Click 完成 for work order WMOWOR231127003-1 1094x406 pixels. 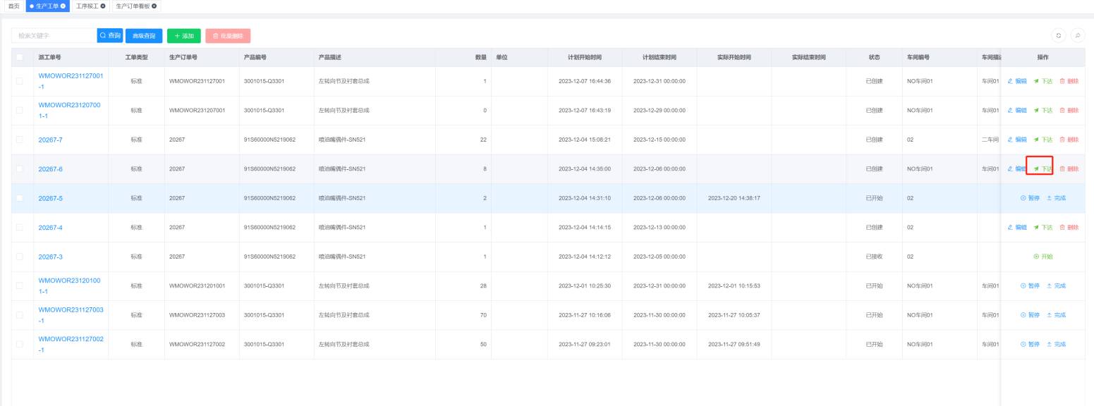(1056, 315)
